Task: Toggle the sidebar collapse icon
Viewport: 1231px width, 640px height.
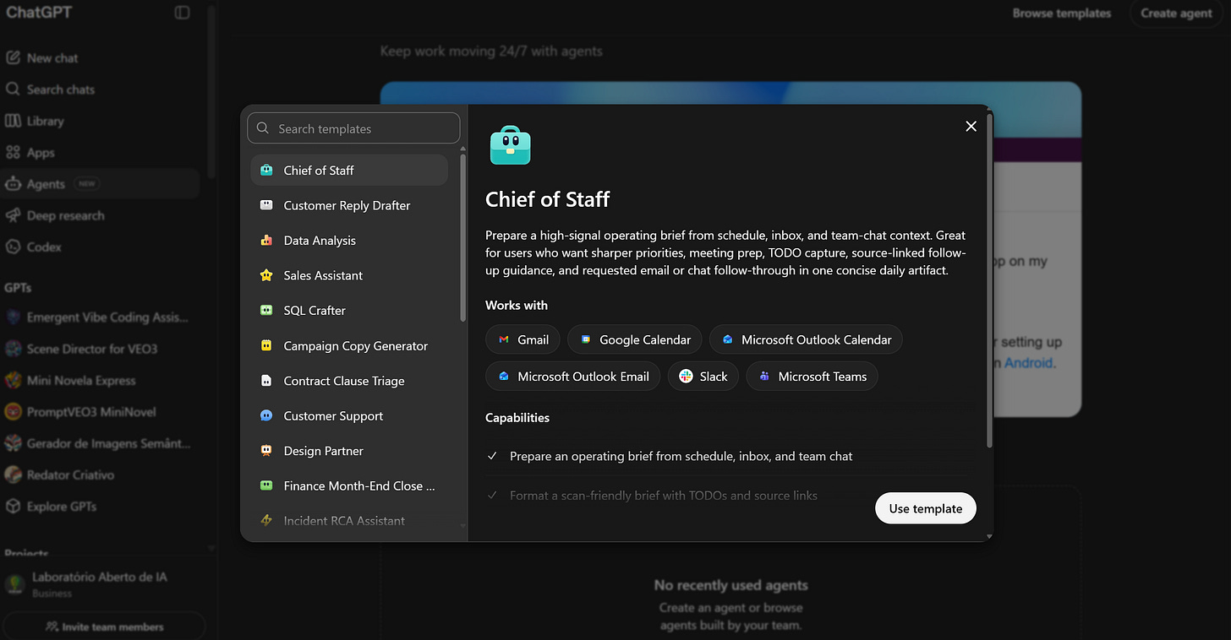Action: pos(182,12)
